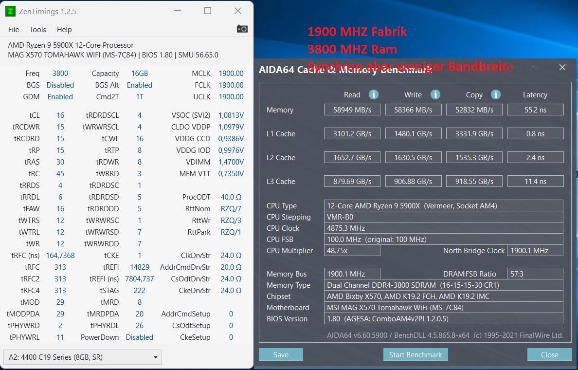Open the File menu in ZenTimings
Screen dimensions: 578x370
(14, 30)
